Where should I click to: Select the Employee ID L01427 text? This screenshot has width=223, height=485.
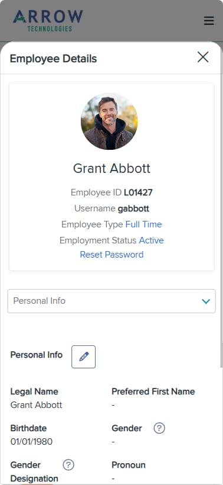pos(138,192)
